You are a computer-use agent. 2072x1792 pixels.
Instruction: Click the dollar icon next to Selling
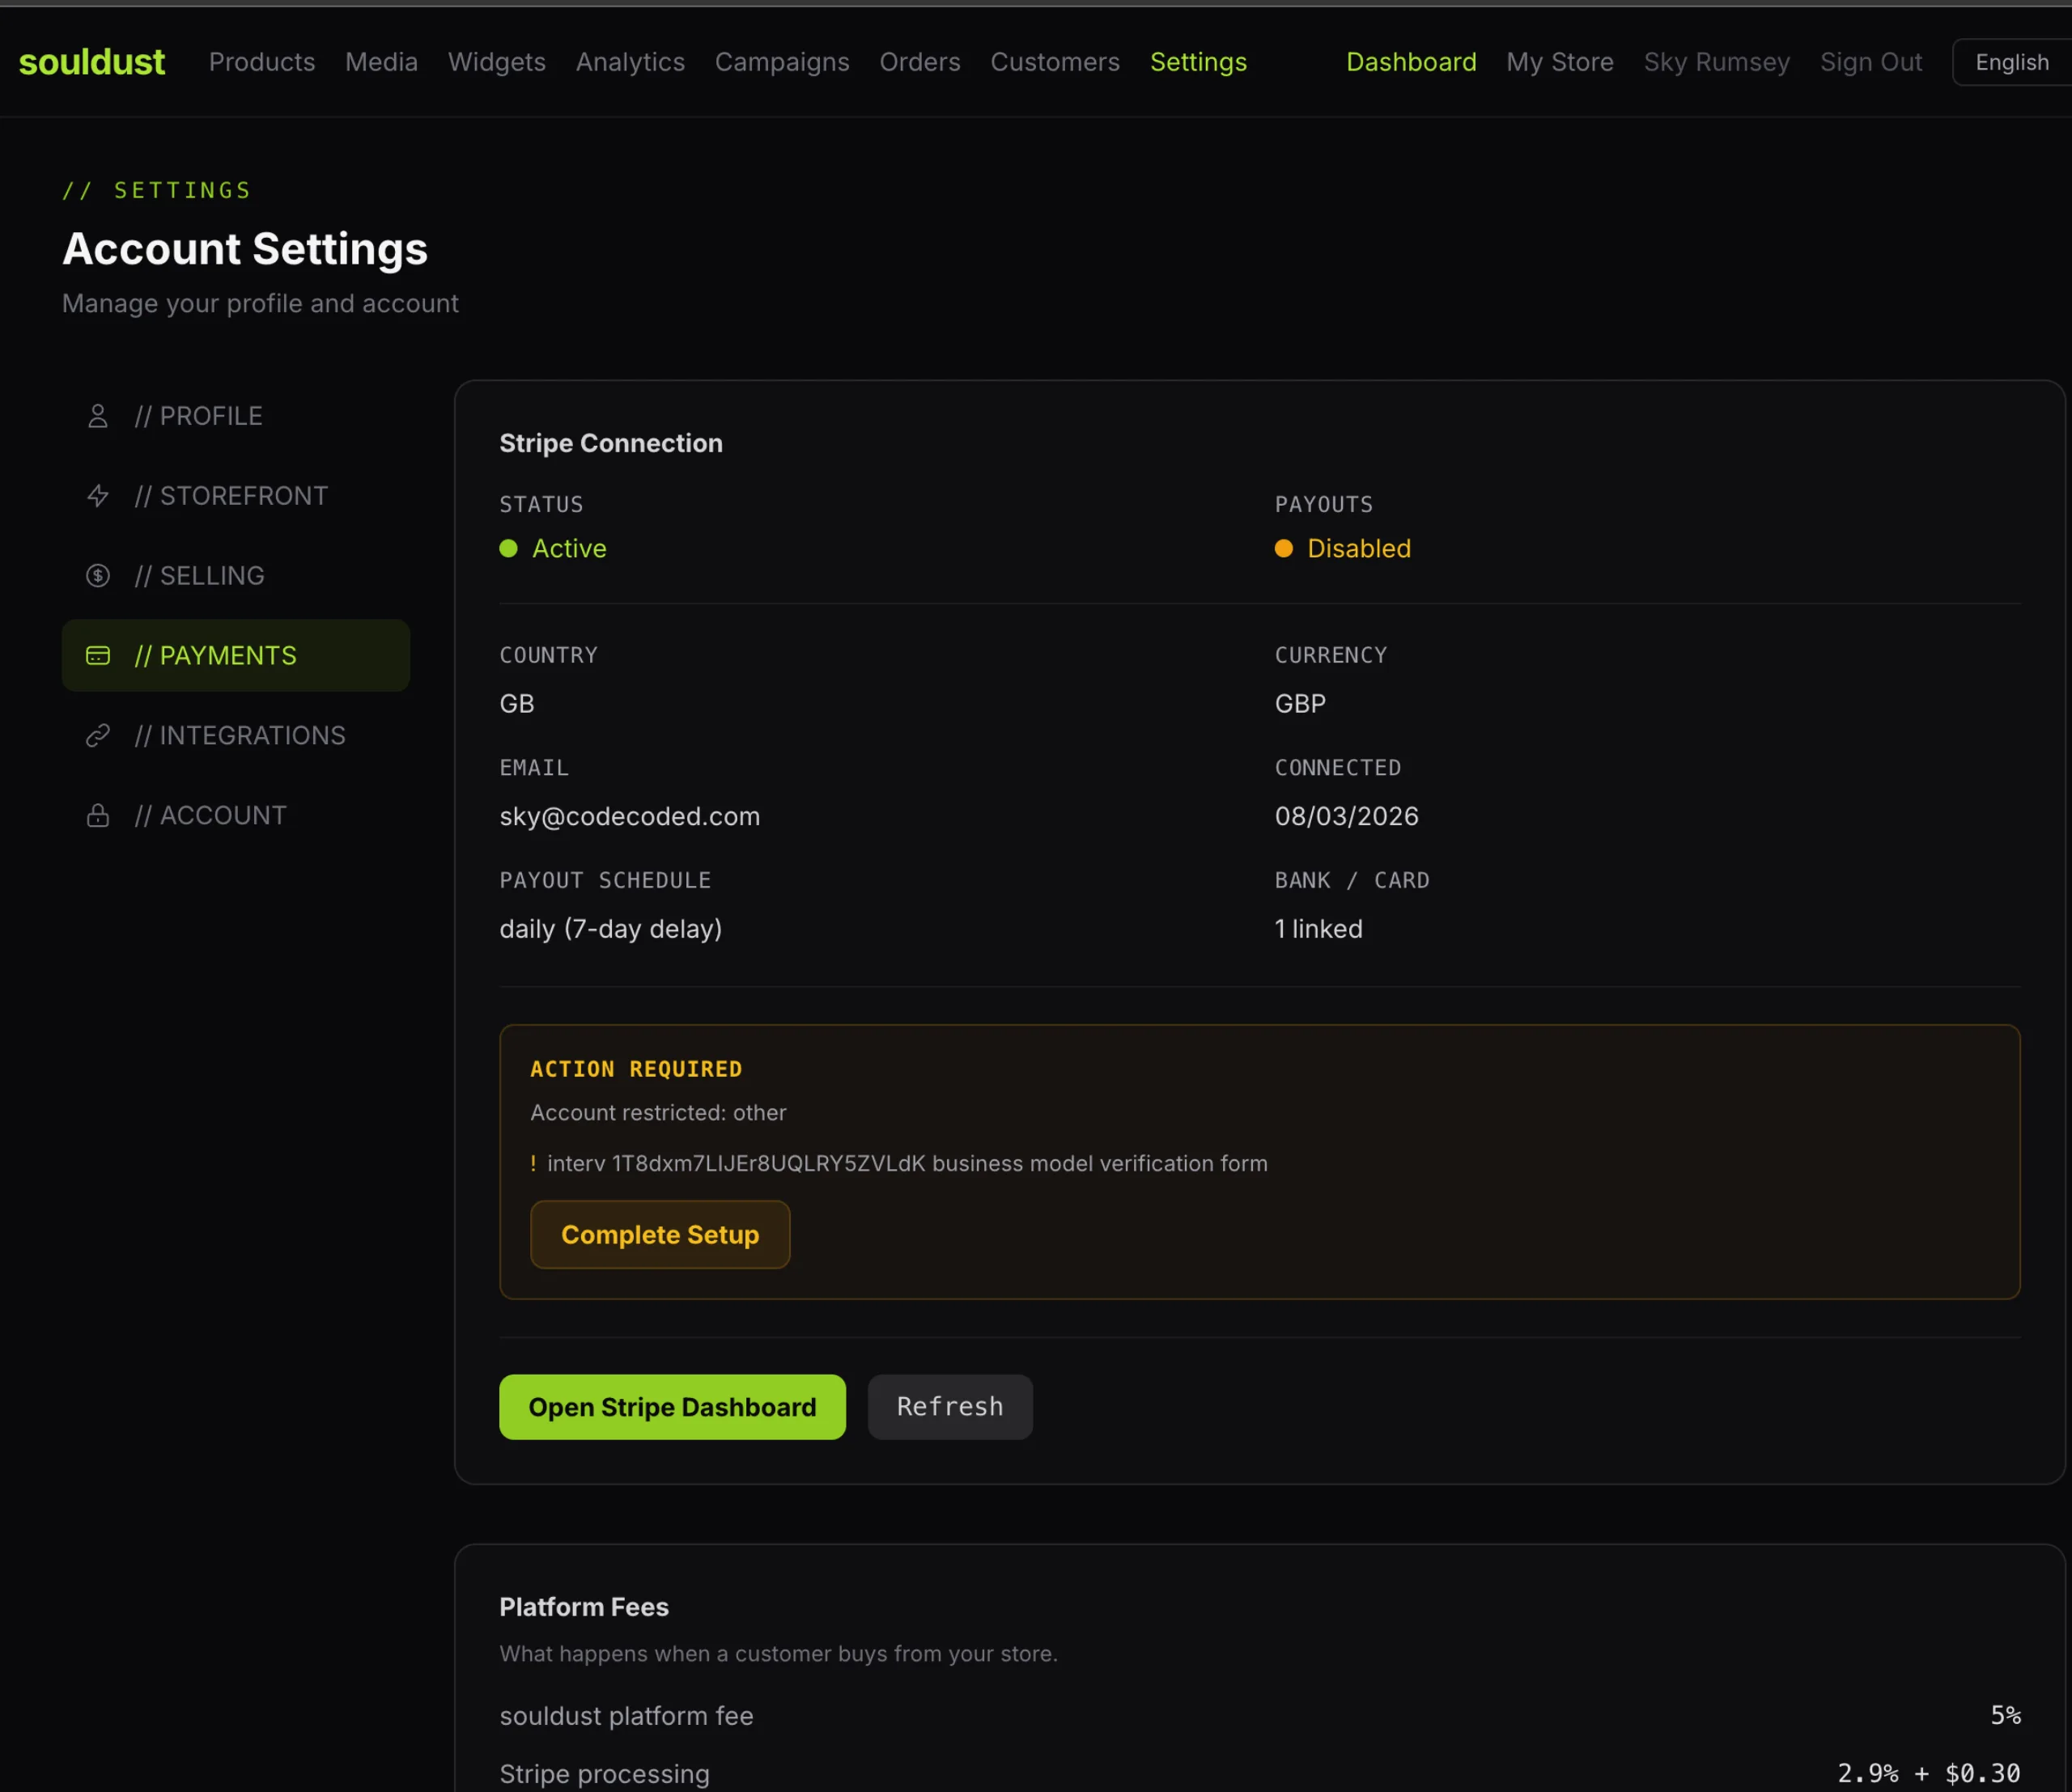(97, 575)
